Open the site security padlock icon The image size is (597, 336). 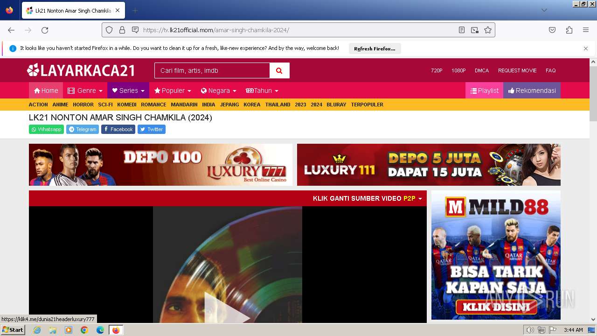122,30
